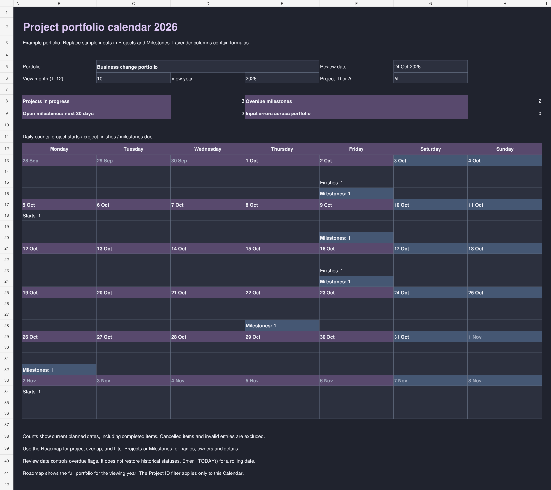Image resolution: width=551 pixels, height=490 pixels.
Task: Select the '24 Oct' date cell
Action: [430, 293]
